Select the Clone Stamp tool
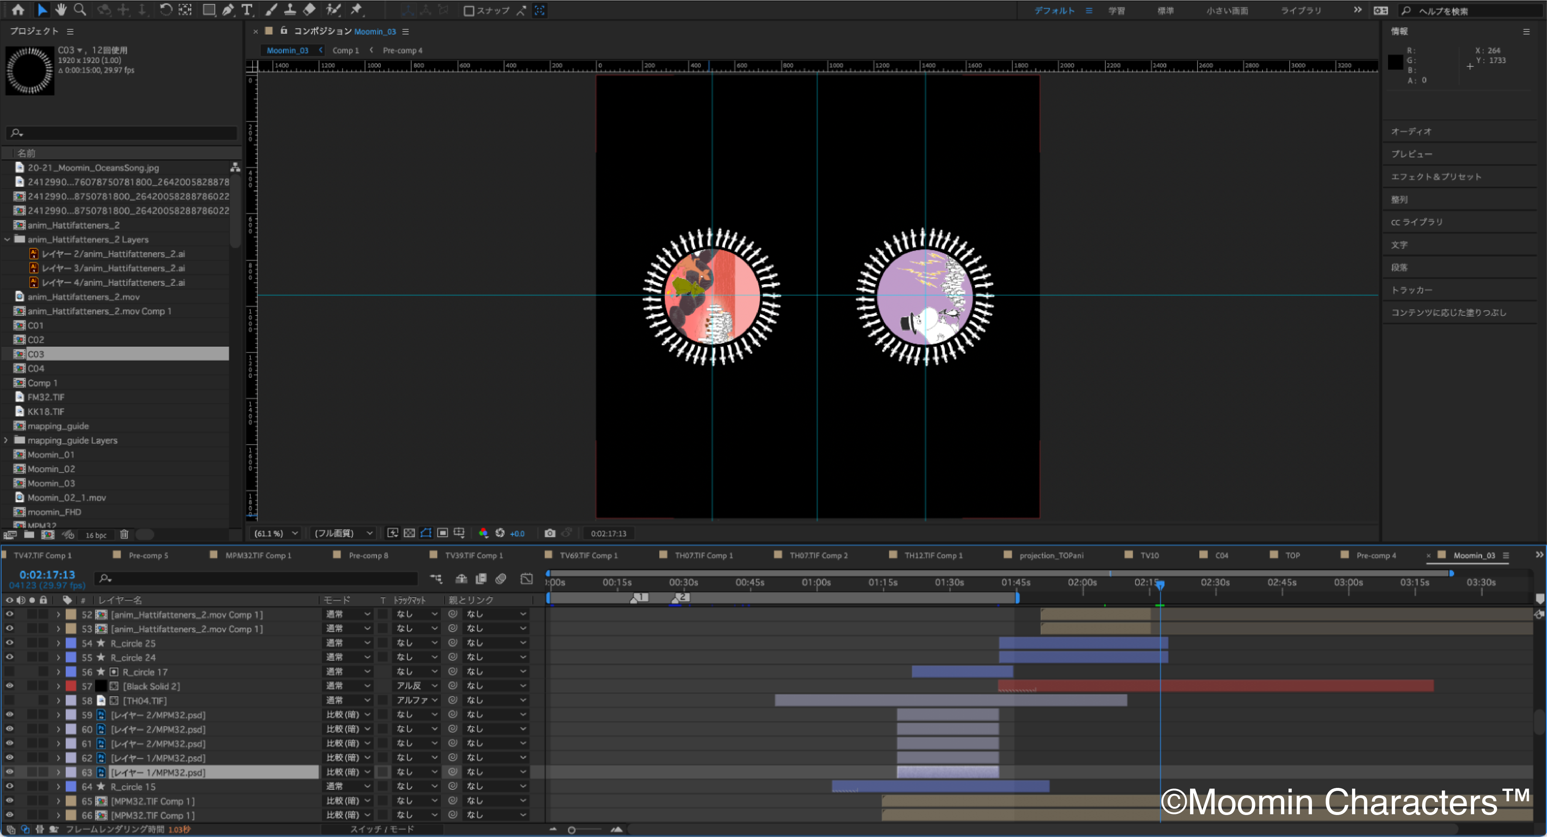This screenshot has height=838, width=1547. (289, 10)
